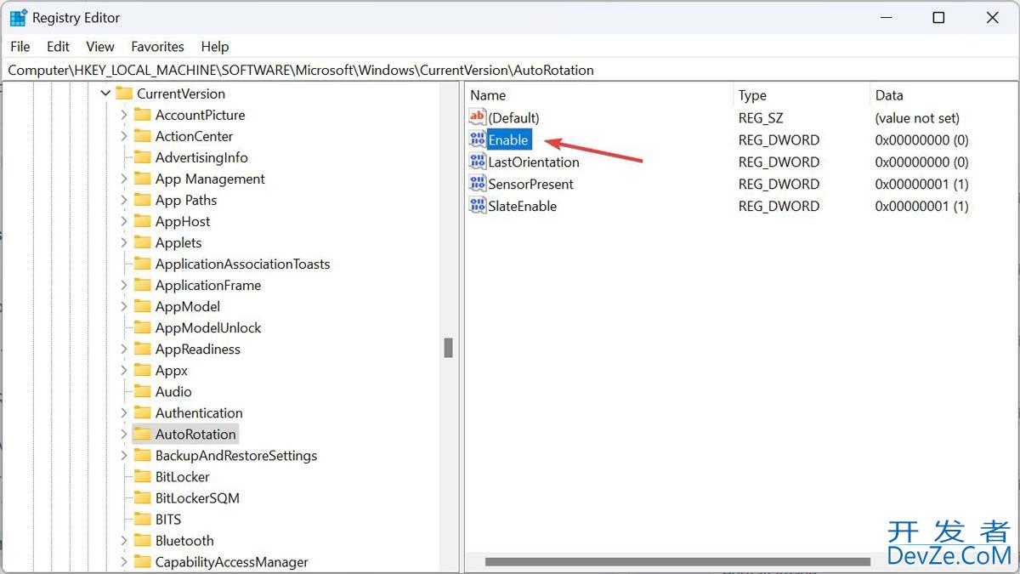Click the highlighted Enable value name
Screen dimensions: 1020x574
(x=508, y=139)
